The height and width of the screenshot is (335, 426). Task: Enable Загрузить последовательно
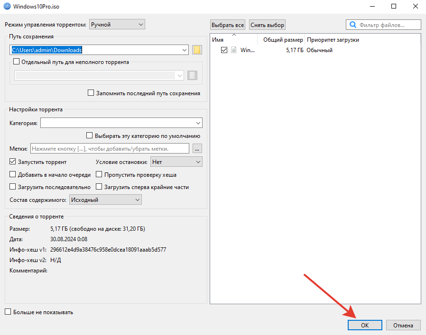12,187
